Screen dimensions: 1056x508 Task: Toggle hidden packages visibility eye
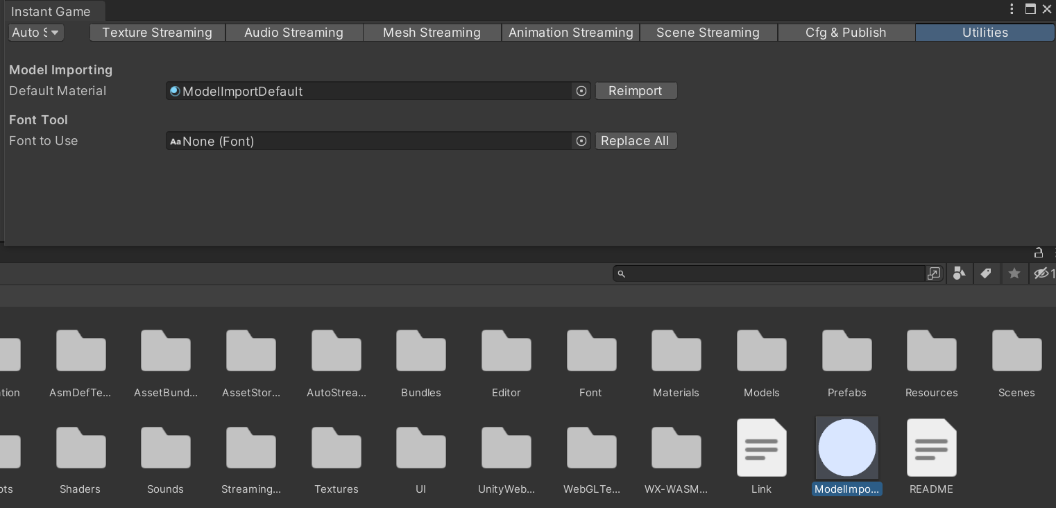coord(1041,273)
